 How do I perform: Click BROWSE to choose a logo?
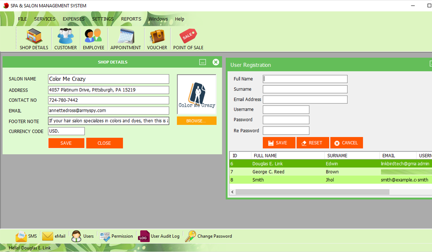197,121
